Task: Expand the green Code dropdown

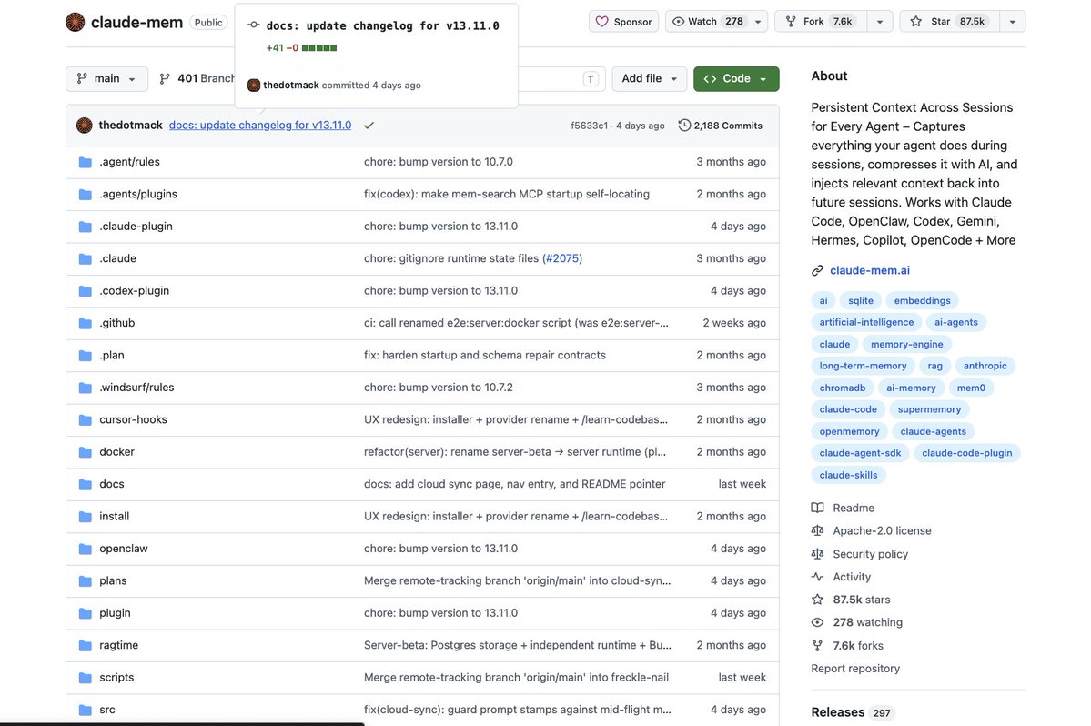Action: click(736, 78)
